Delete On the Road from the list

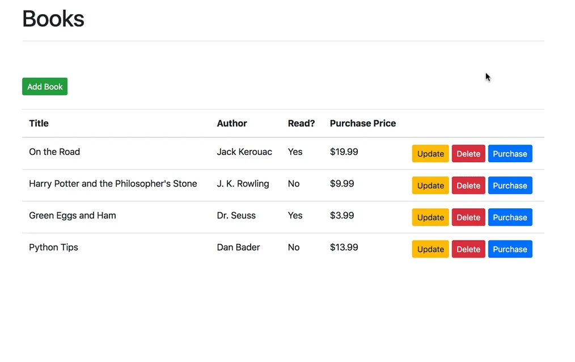click(468, 153)
